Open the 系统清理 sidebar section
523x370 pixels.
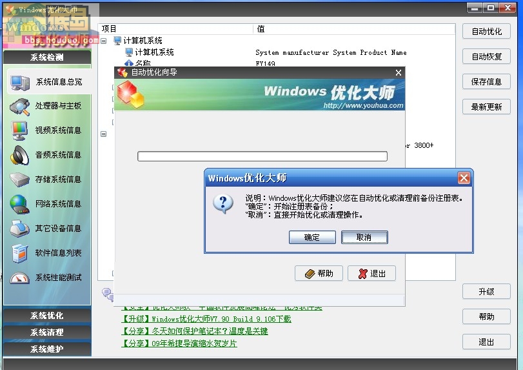47,333
